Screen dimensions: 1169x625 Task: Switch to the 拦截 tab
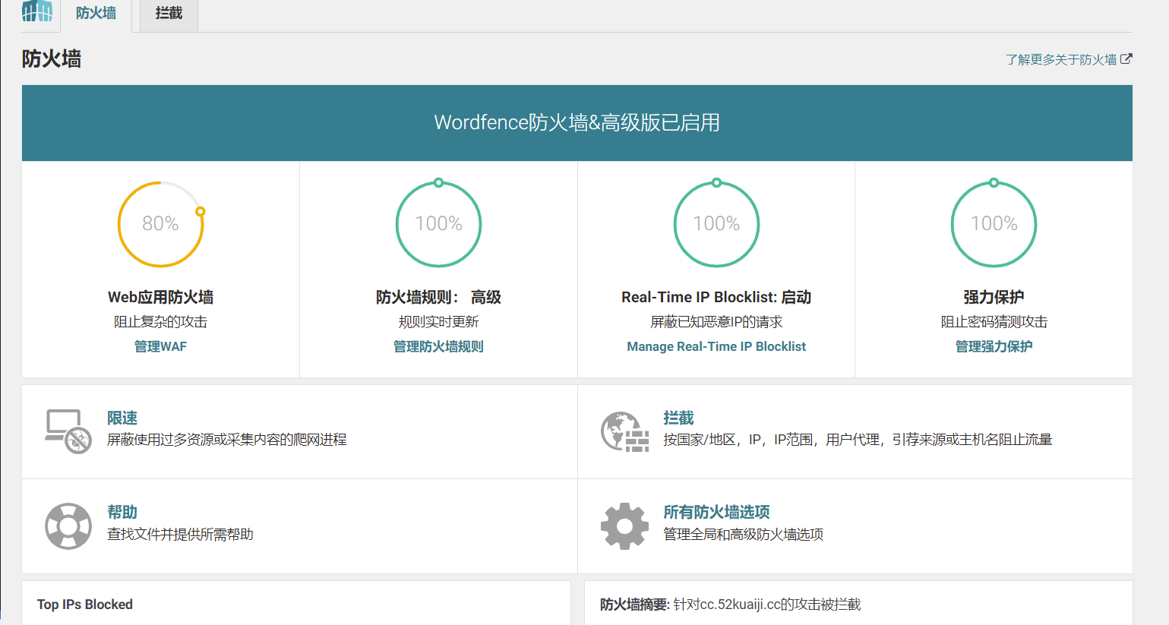[169, 14]
